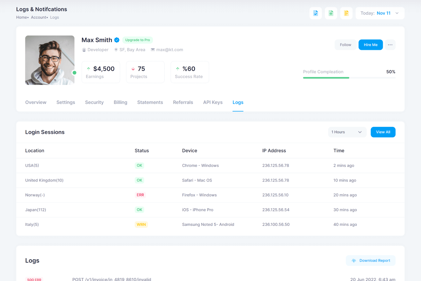
Task: Click View All in Login Sessions
Action: (383, 132)
